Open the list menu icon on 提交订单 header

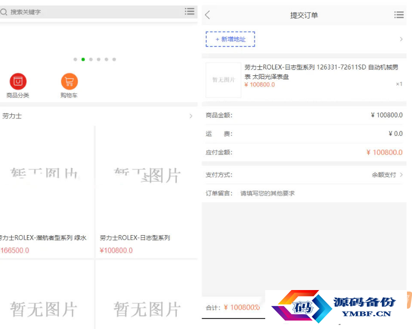tap(399, 15)
